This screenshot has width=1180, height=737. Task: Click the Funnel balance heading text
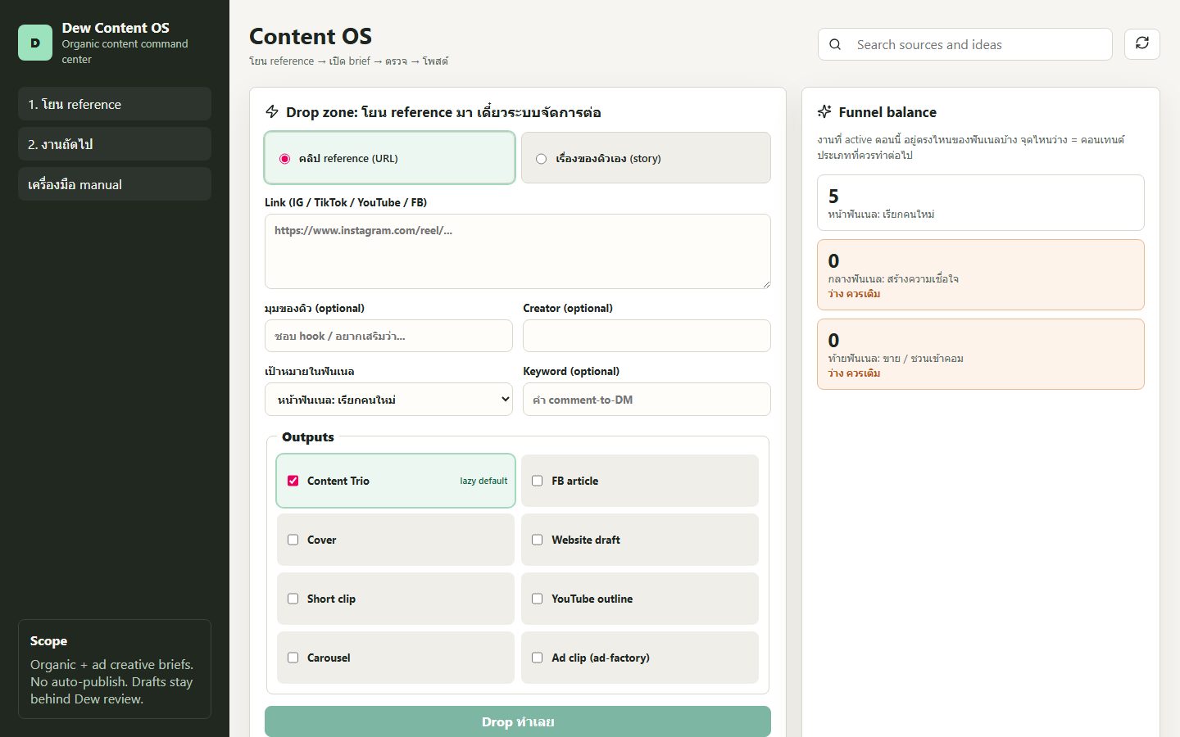click(x=887, y=112)
